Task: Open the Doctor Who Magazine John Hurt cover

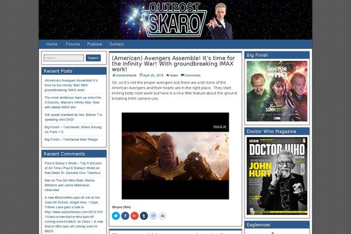Action: pos(277,175)
